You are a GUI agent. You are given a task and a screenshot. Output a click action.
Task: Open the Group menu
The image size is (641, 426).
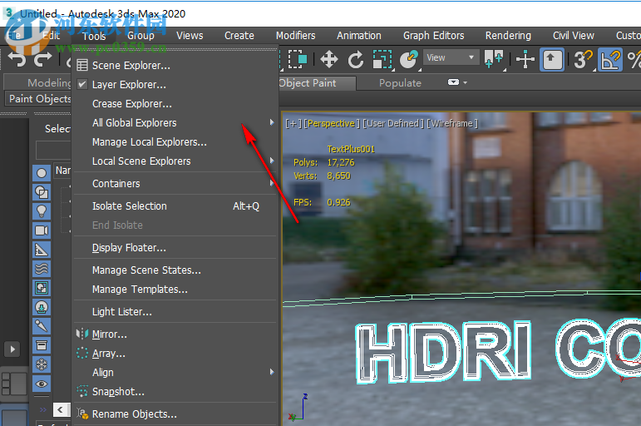(141, 36)
